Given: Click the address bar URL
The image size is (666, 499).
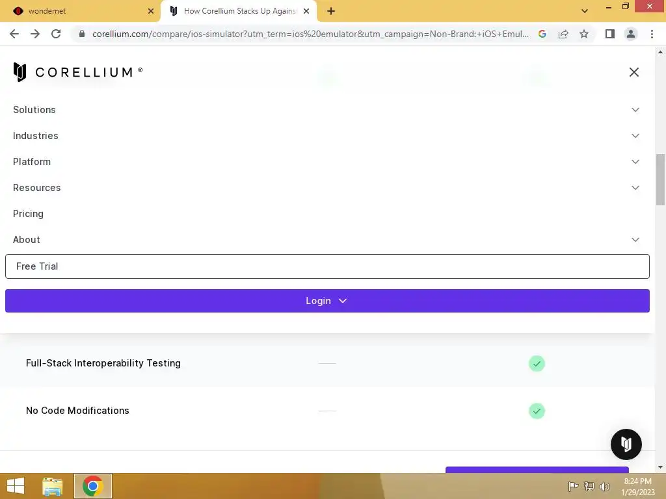Looking at the screenshot, I should point(310,34).
